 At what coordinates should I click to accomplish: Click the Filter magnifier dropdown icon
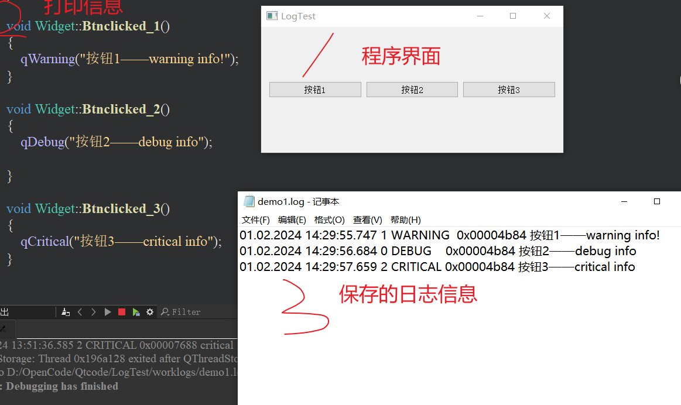(x=165, y=312)
